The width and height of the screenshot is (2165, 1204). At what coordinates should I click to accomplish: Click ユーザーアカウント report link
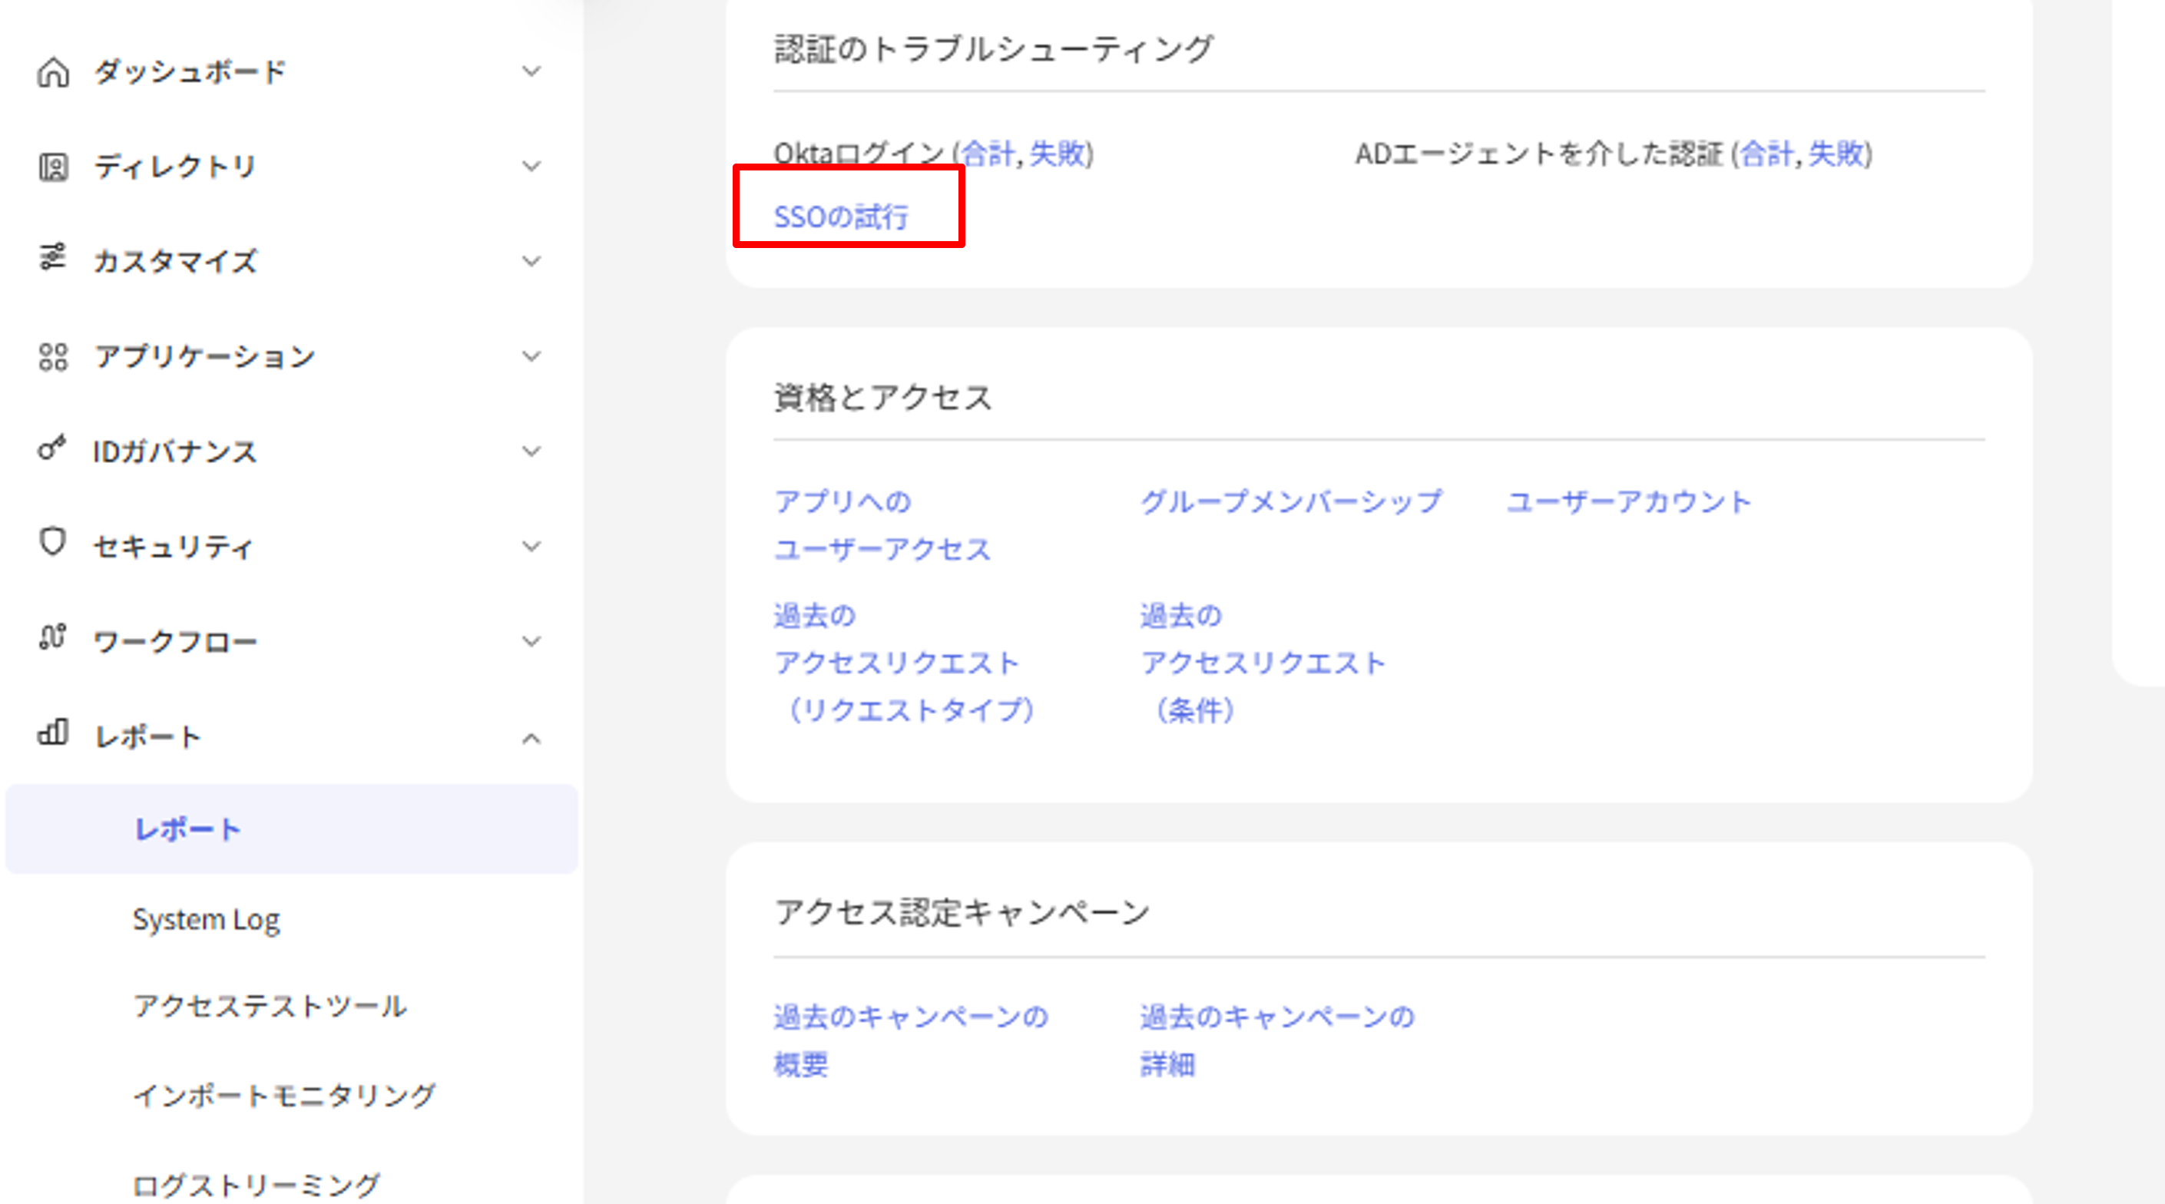[1628, 501]
